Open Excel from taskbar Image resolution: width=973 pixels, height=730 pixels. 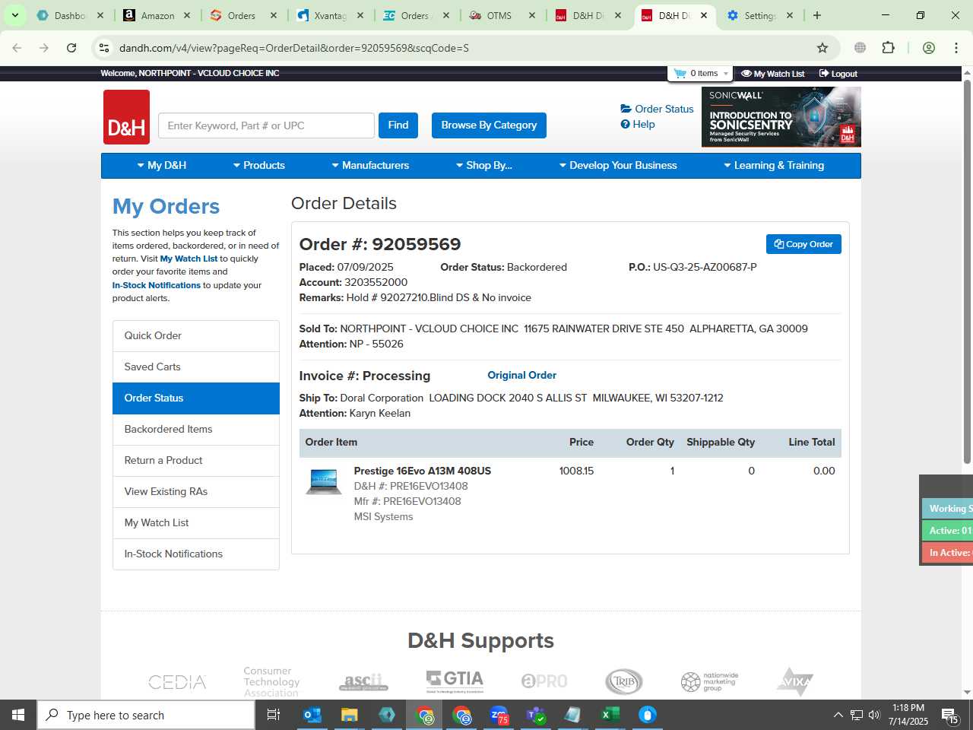pyautogui.click(x=610, y=715)
